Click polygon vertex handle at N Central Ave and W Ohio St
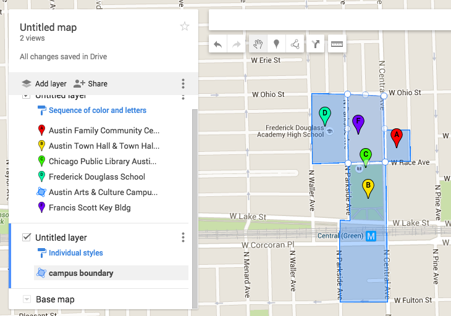The width and height of the screenshot is (451, 316). (384, 96)
